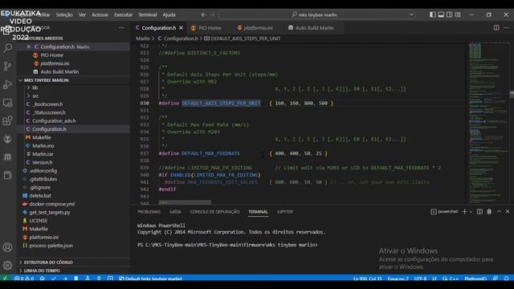Screen dimensions: 514x289
Task: Click the command center search box
Action: tap(317, 14)
